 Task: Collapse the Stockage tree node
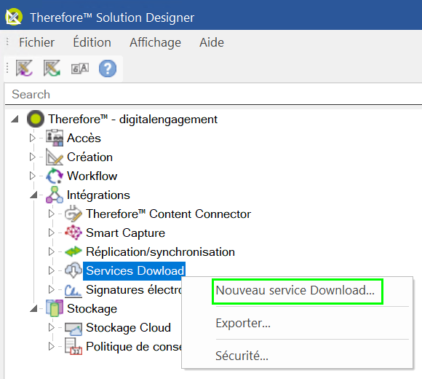(x=33, y=308)
